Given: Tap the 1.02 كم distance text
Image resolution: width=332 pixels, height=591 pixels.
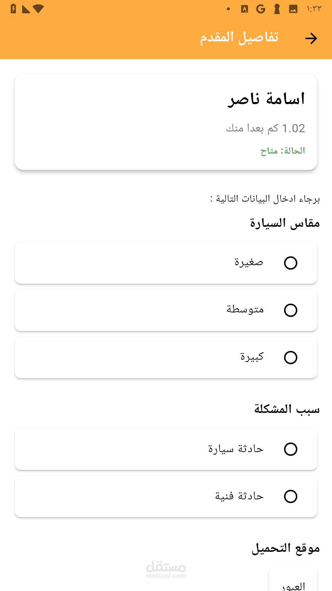Looking at the screenshot, I should tap(266, 128).
